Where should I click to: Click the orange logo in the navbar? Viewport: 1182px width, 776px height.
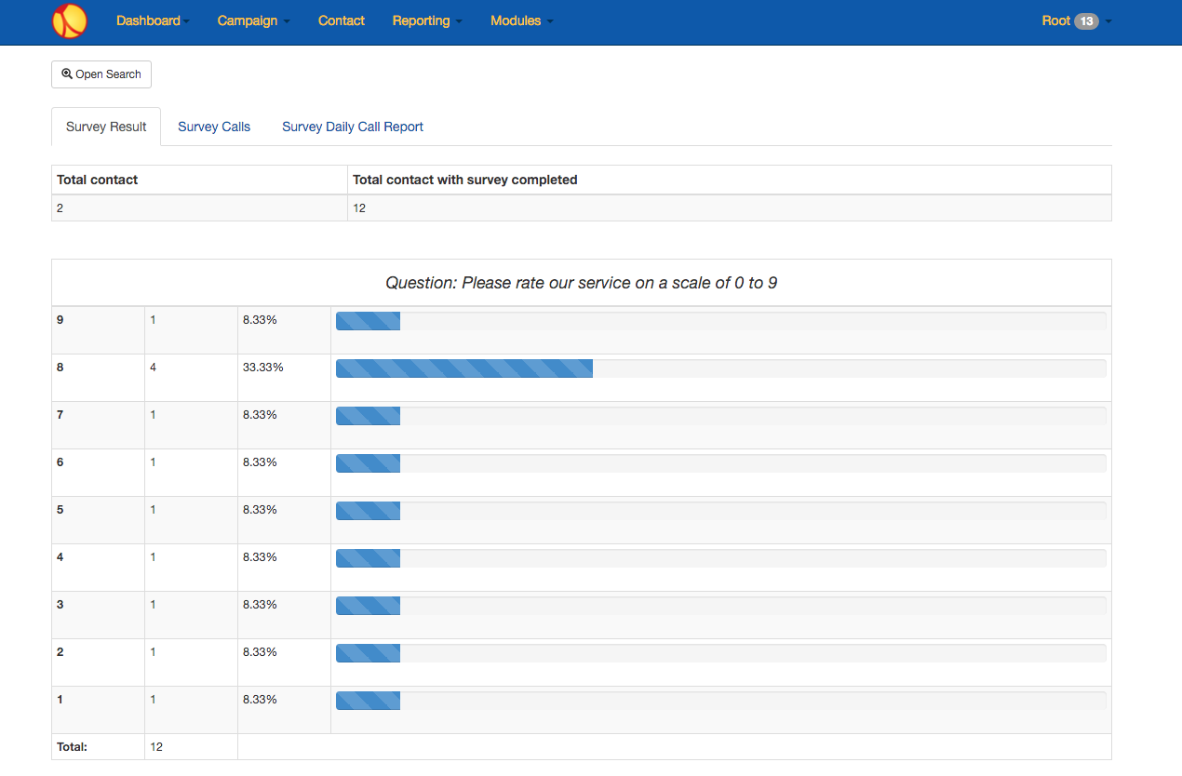pos(70,20)
